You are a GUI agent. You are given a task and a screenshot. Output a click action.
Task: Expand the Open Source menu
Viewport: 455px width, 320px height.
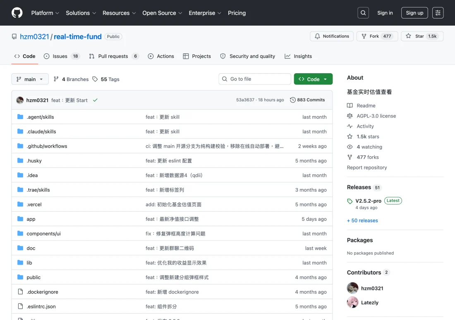coord(162,13)
